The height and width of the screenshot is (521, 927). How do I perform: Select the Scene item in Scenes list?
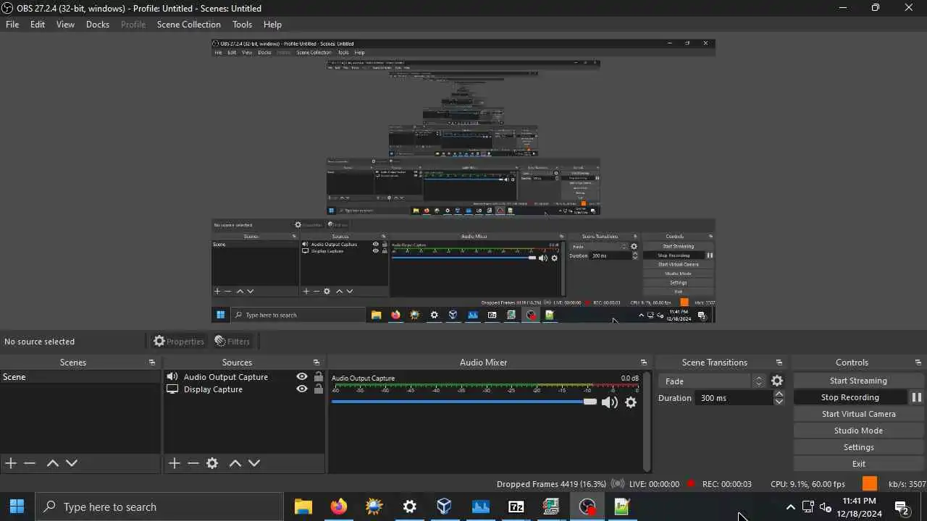(80, 377)
